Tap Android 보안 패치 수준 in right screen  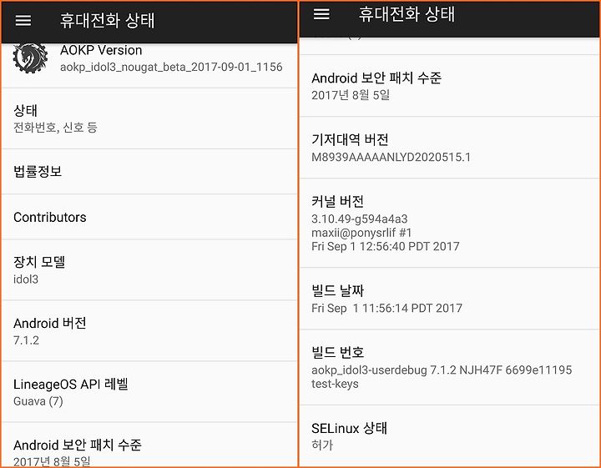[450, 86]
